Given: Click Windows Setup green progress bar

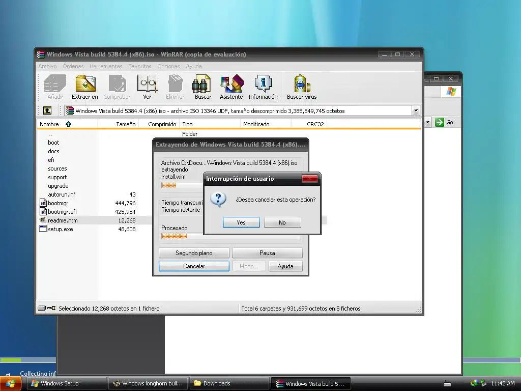Looking at the screenshot, I should coord(11,360).
